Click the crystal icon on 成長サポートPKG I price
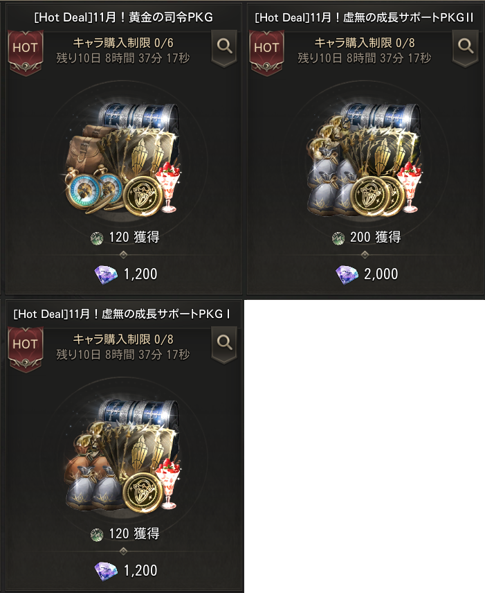Screen dimensions: 485x593 point(106,571)
